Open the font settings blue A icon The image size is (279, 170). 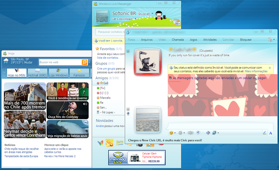point(270,133)
